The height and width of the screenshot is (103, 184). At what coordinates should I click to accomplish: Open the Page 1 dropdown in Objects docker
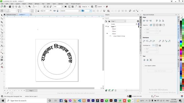point(118,21)
